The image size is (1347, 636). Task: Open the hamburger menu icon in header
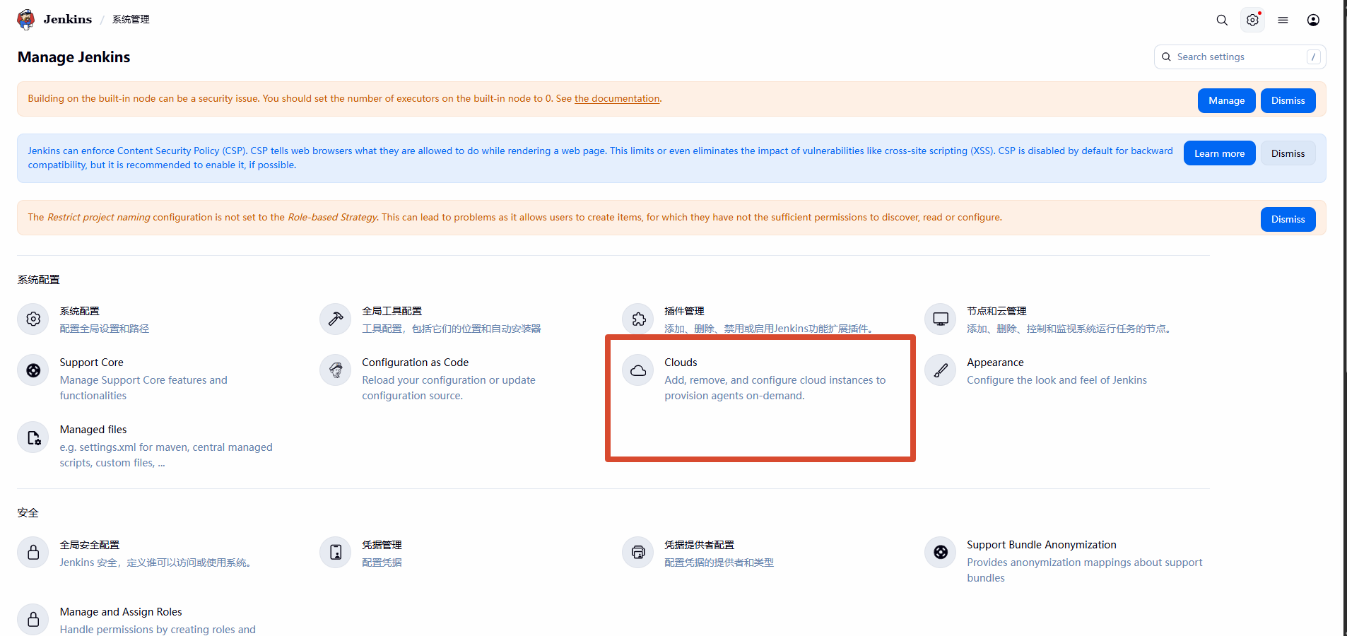click(1283, 20)
